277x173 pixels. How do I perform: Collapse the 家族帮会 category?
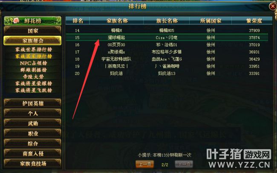(x=33, y=41)
